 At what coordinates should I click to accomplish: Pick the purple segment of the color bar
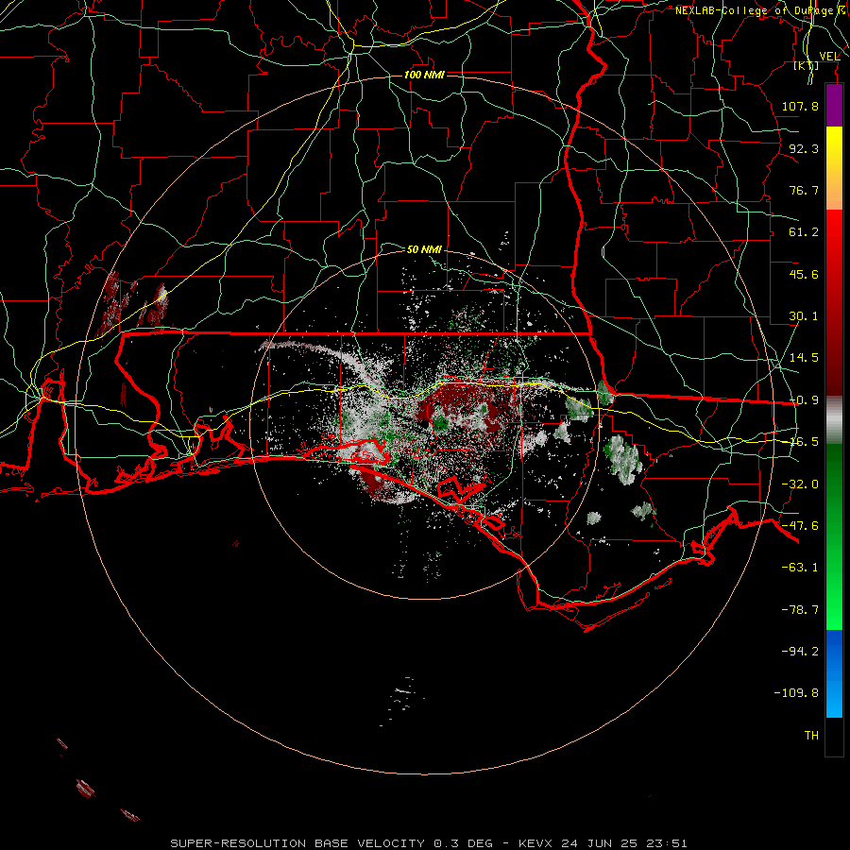[834, 105]
